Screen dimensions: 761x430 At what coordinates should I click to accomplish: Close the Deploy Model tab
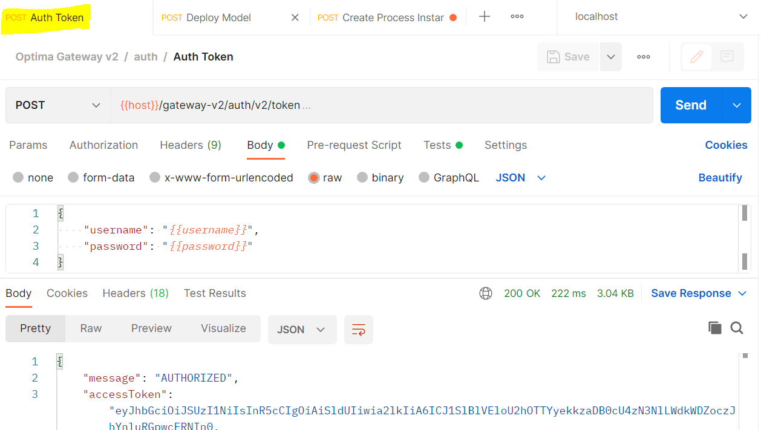[x=295, y=18]
